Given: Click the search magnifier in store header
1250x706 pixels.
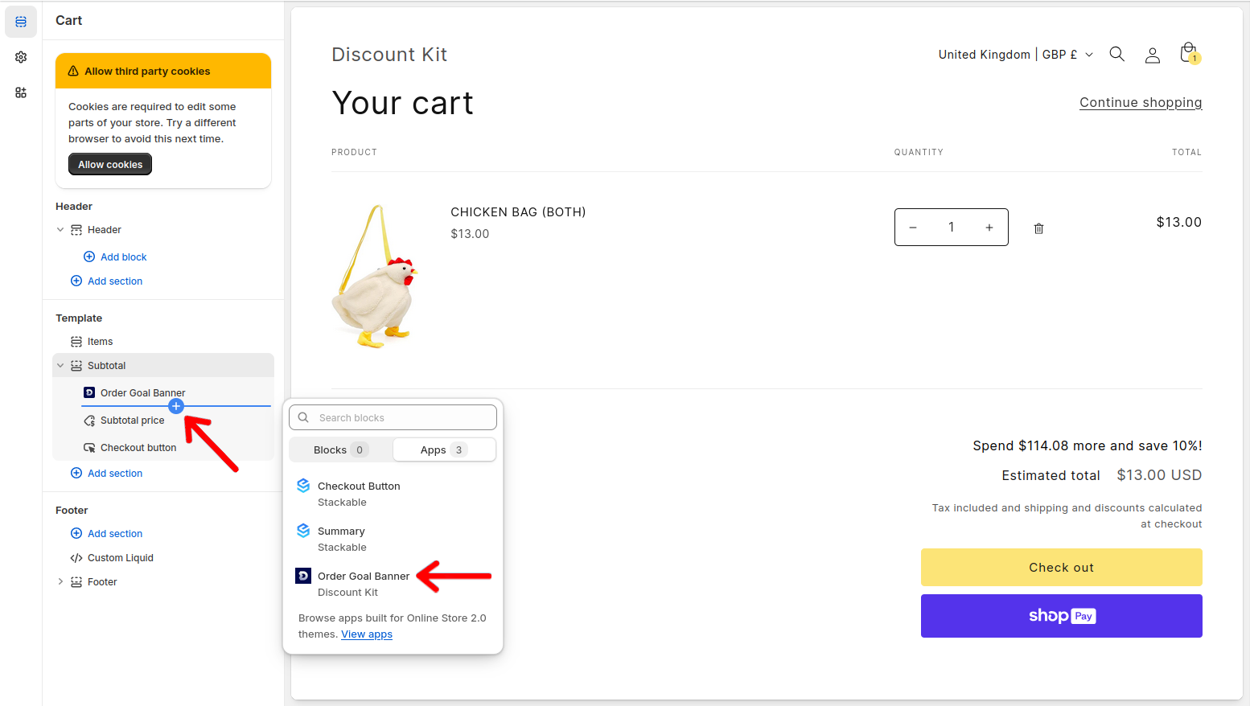Looking at the screenshot, I should pyautogui.click(x=1116, y=54).
